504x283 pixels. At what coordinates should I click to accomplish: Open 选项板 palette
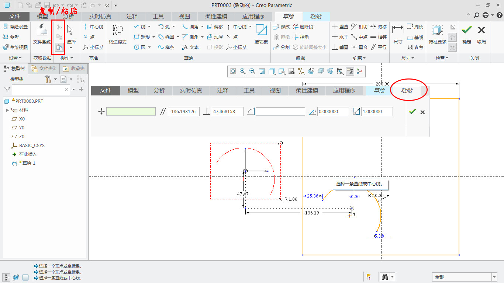(x=261, y=35)
